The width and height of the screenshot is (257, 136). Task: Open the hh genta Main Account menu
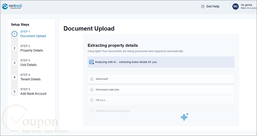244,6
